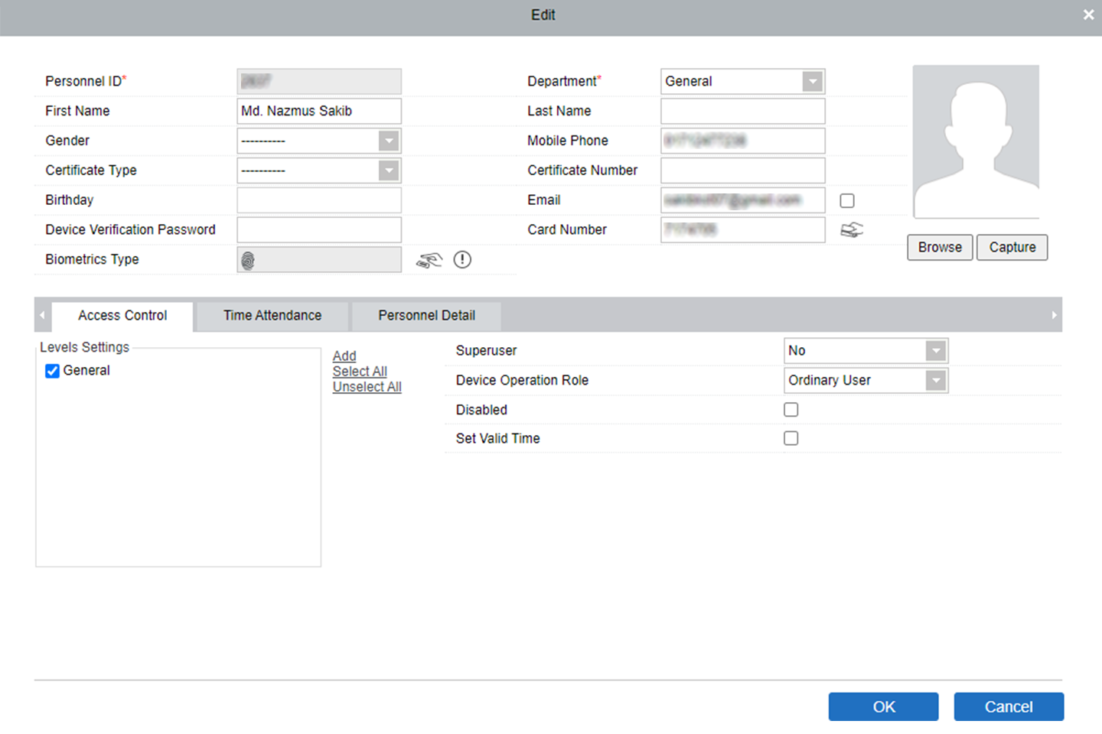Enable the Disabled checkbox
Viewport: 1102px width, 734px height.
pyautogui.click(x=791, y=410)
